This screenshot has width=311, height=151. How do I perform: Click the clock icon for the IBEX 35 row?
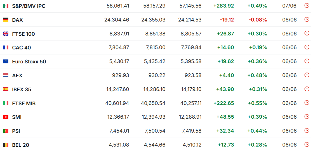tap(307, 89)
